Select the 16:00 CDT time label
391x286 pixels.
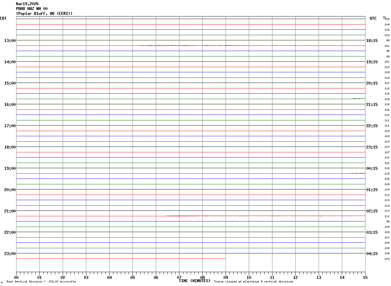click(x=10, y=105)
